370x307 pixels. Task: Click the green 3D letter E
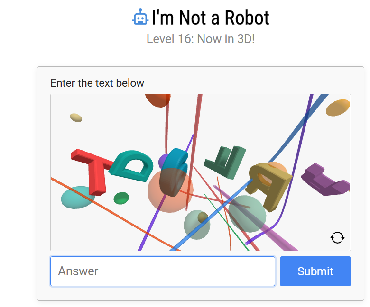[x=226, y=162]
